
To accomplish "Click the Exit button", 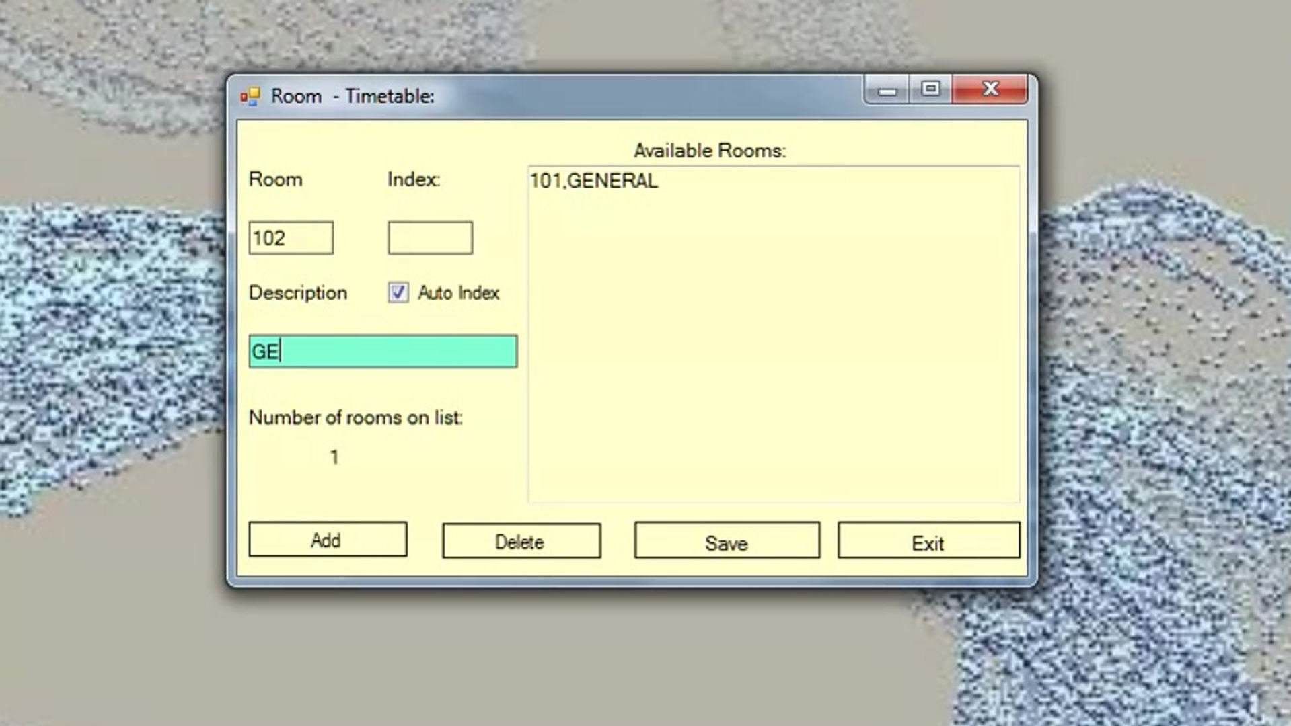I will 928,540.
